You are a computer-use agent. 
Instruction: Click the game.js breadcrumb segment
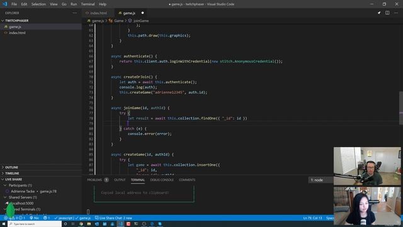[96, 21]
